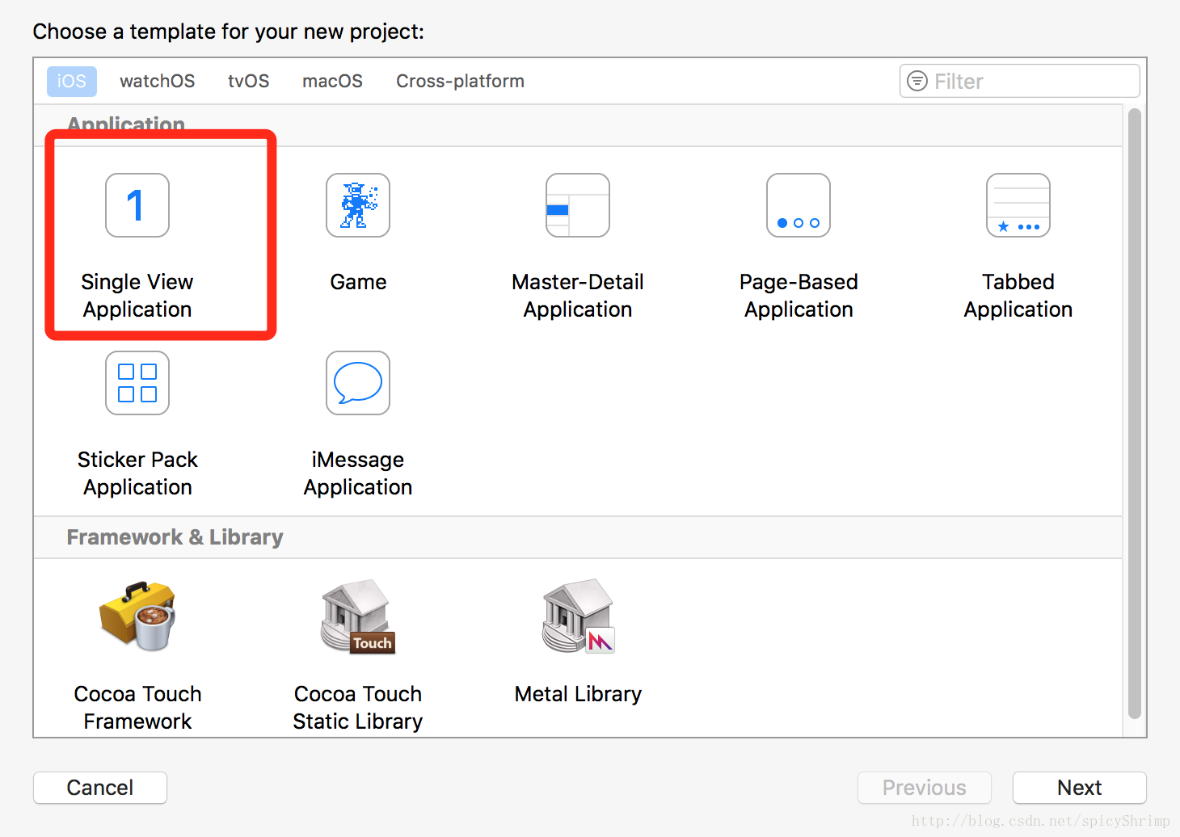The height and width of the screenshot is (837, 1180).
Task: Click the template list vertical scrollbar
Action: click(1135, 414)
